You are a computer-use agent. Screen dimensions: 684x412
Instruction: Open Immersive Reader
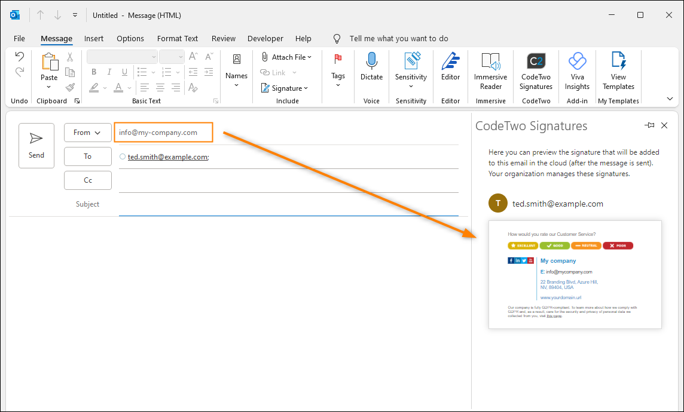click(491, 70)
